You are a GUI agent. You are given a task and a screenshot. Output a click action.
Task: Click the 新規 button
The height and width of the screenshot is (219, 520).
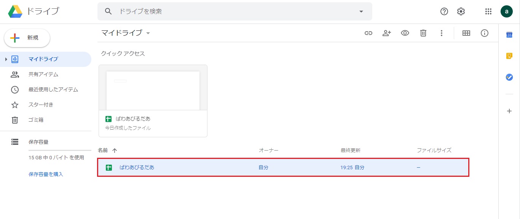(27, 38)
